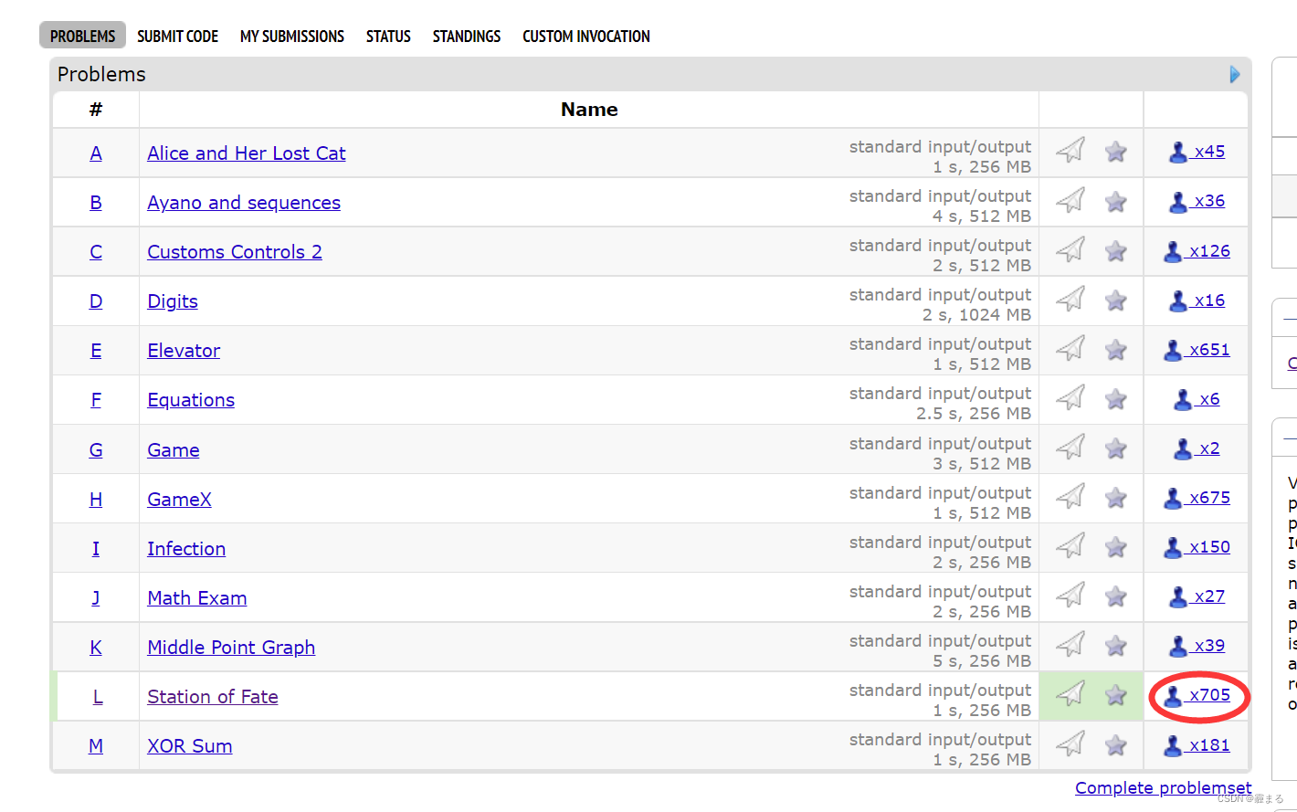Click submit paper-plane icon for Alice and Her Lost Cat

pyautogui.click(x=1070, y=151)
